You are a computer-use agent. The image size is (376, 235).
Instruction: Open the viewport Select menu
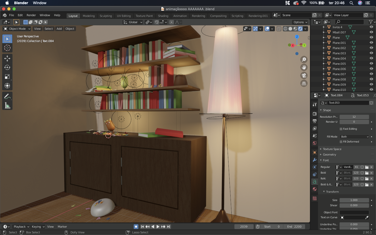(49, 29)
